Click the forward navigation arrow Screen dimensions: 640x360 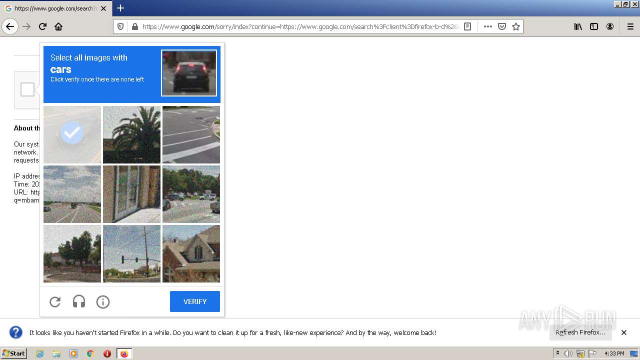(26, 26)
